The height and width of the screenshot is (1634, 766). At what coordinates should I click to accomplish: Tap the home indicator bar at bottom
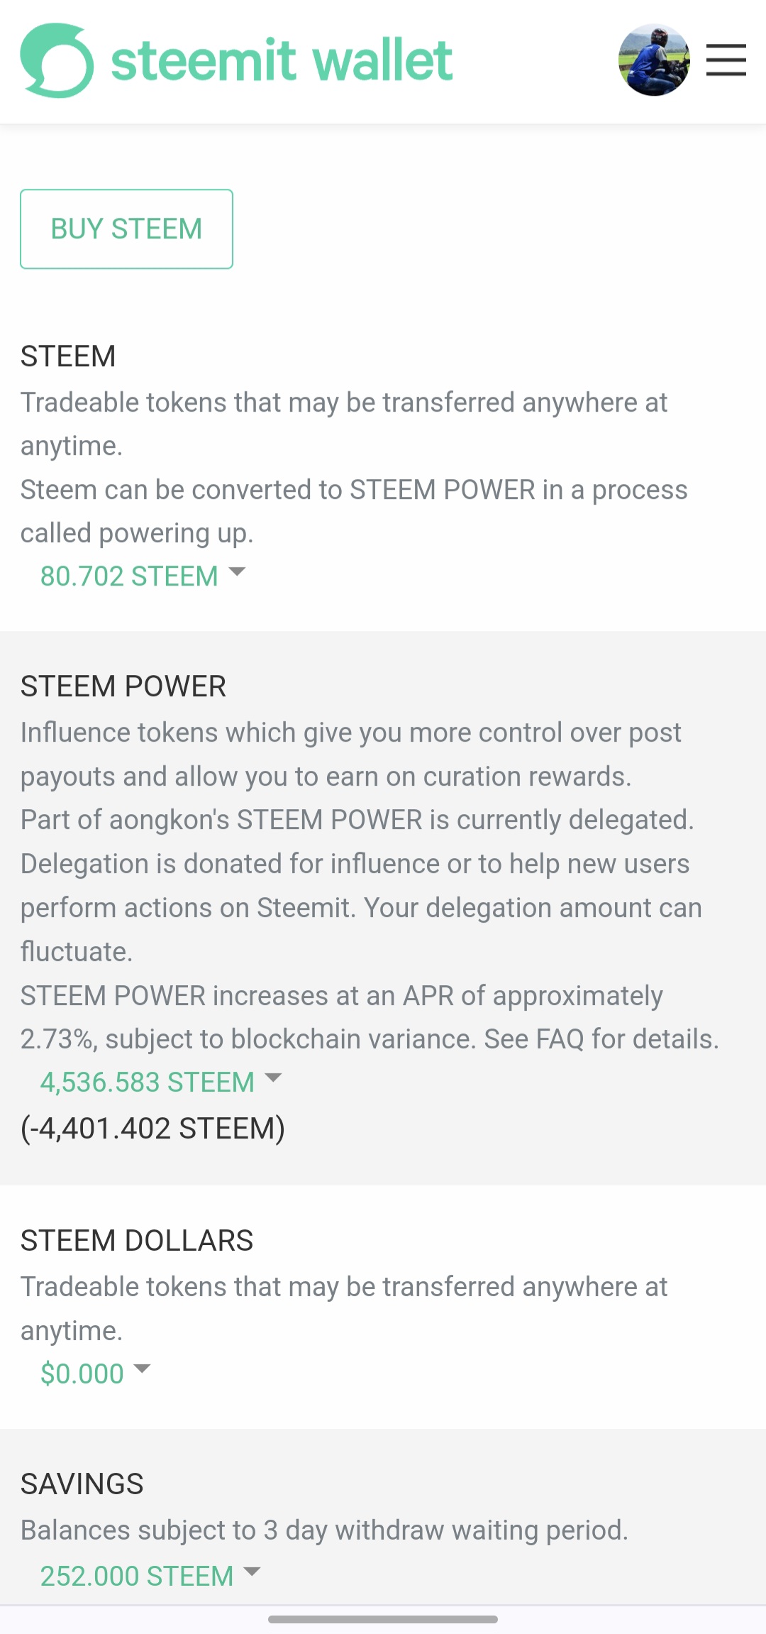[383, 1619]
